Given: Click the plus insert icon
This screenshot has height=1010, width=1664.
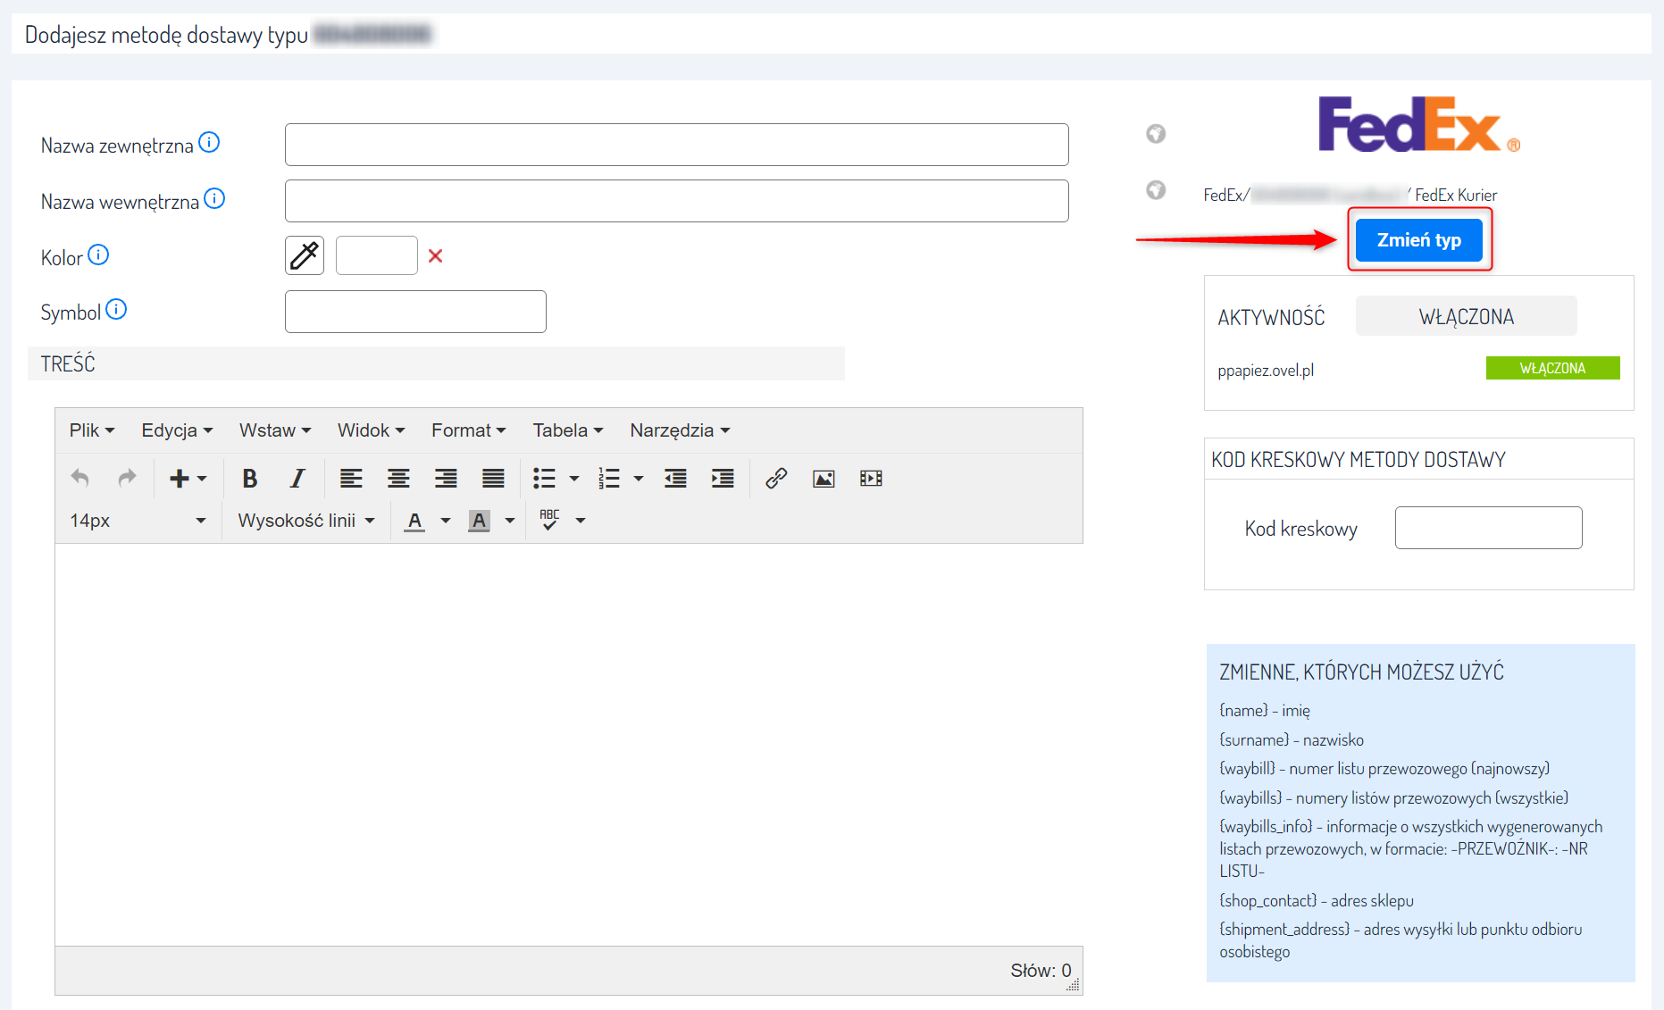Looking at the screenshot, I should (179, 479).
